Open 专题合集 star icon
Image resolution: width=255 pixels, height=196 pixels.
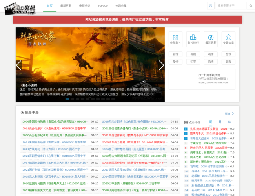228,39
